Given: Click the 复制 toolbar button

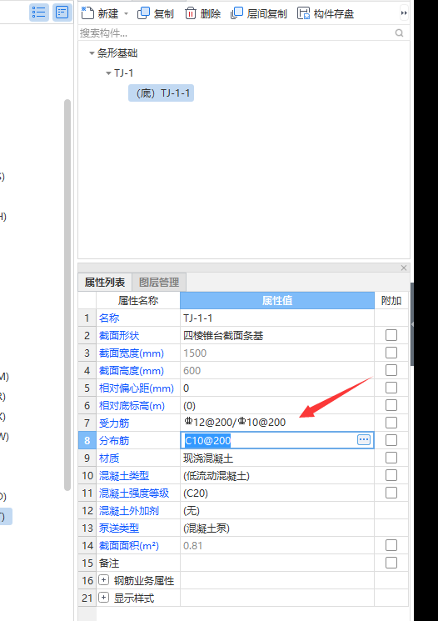Looking at the screenshot, I should 156,13.
